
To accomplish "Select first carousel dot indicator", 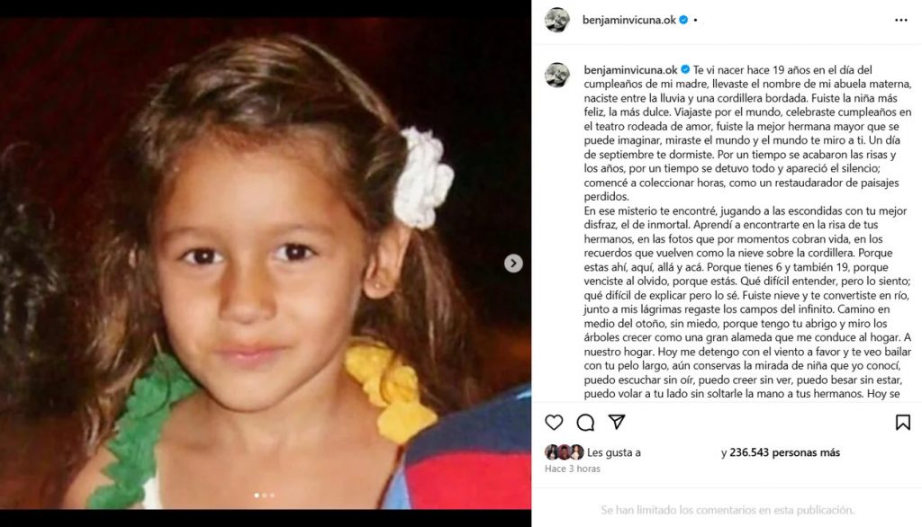I will 257,496.
